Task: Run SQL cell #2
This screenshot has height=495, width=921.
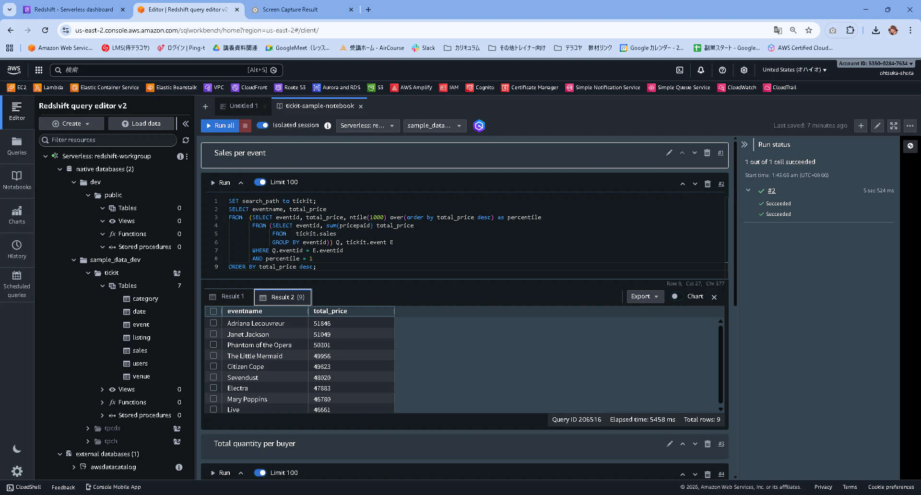Action: [x=221, y=183]
